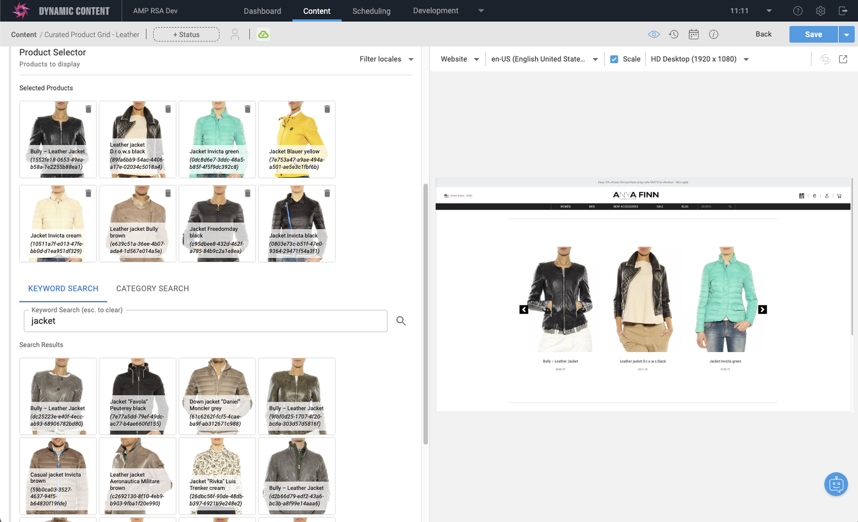
Task: Click the Back button
Action: [764, 34]
